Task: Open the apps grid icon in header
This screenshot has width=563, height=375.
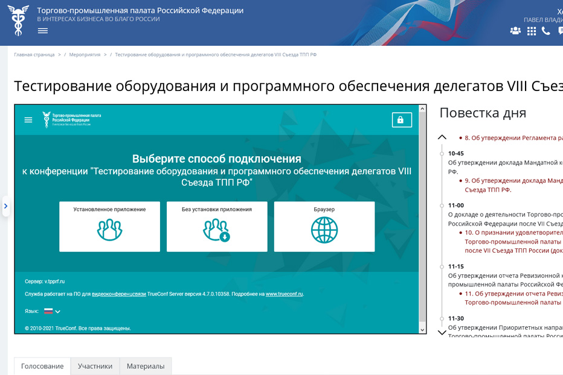Action: (x=532, y=31)
